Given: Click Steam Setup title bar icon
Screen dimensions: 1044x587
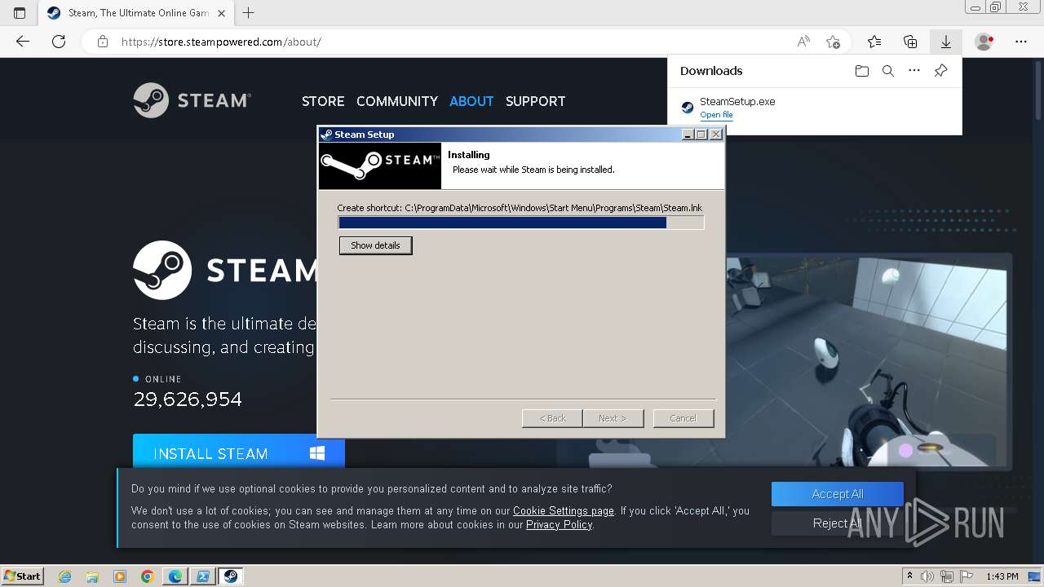Looking at the screenshot, I should coord(326,135).
